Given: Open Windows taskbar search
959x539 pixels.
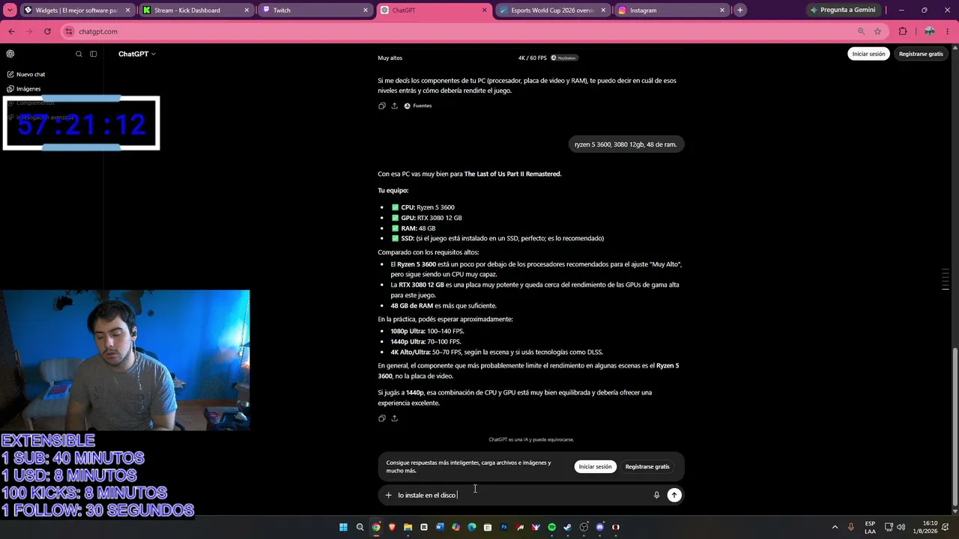Looking at the screenshot, I should [x=360, y=527].
